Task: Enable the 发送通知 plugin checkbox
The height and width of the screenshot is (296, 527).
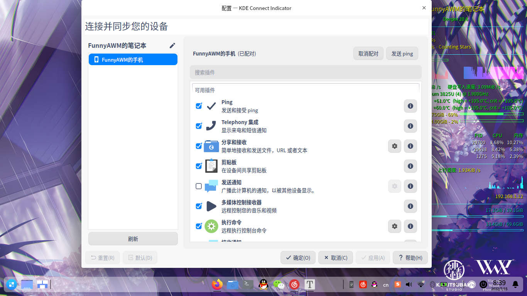Action: coord(199,186)
